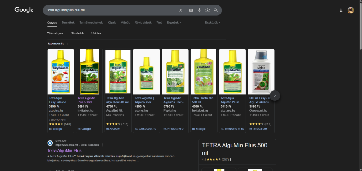Open TetraAqua EasyBalance product link
Screen dimensions: 362x171
coord(59,100)
